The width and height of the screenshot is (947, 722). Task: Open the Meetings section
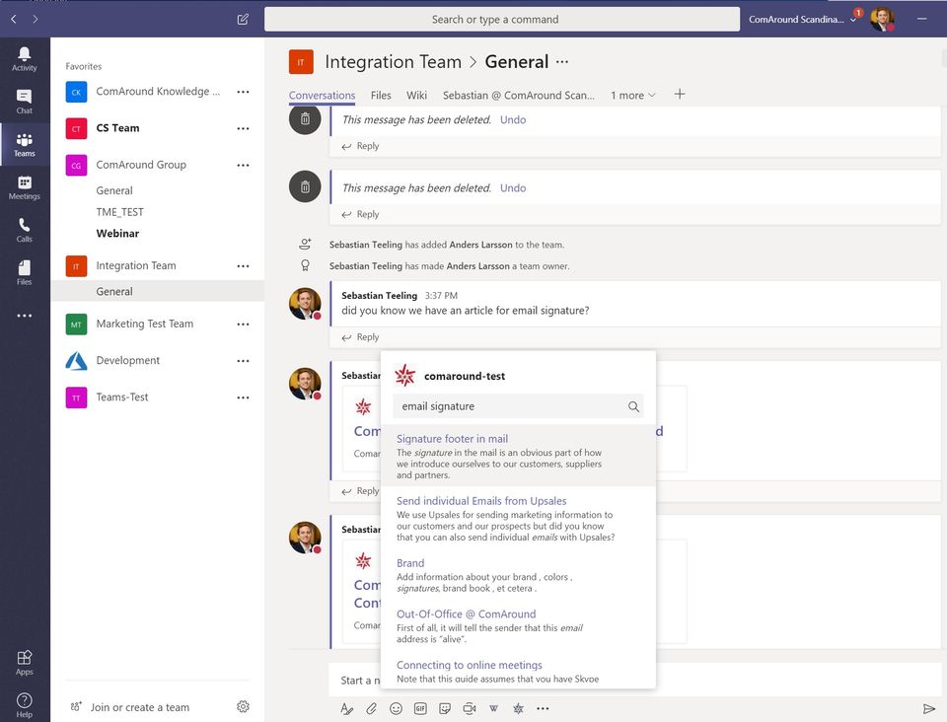point(24,187)
